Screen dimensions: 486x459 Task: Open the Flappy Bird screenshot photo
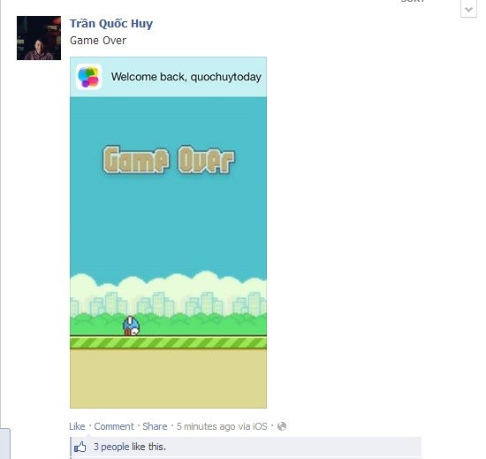tap(168, 233)
